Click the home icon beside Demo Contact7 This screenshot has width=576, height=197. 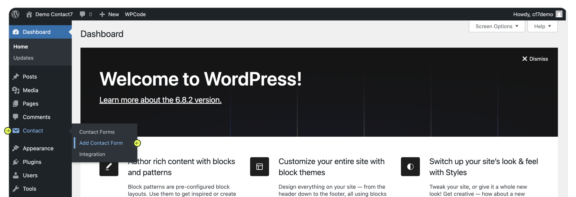(29, 14)
